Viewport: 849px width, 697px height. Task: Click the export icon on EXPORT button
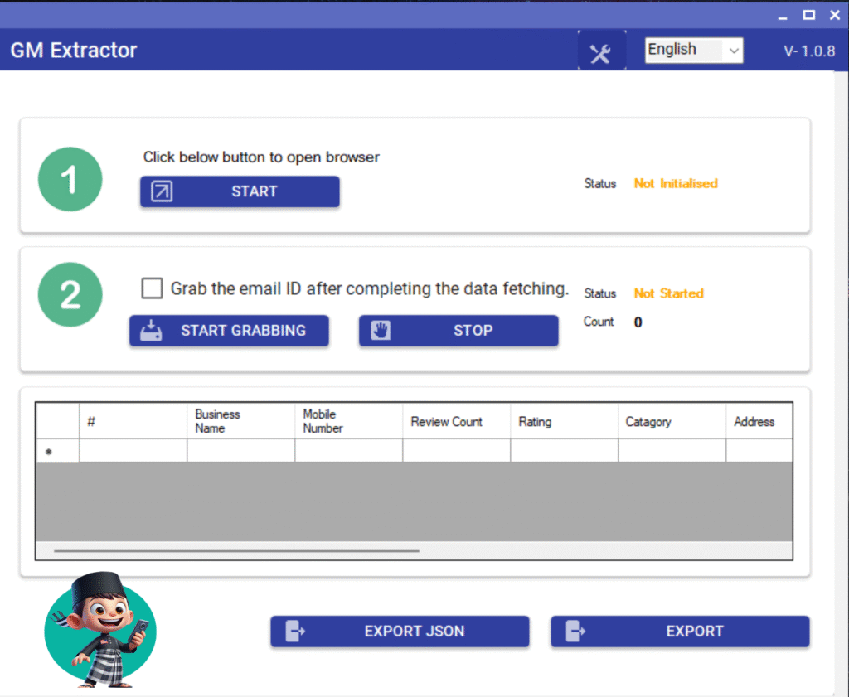(575, 631)
